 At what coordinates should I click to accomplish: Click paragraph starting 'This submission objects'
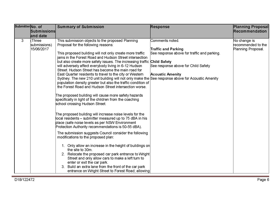click(x=97, y=43)
